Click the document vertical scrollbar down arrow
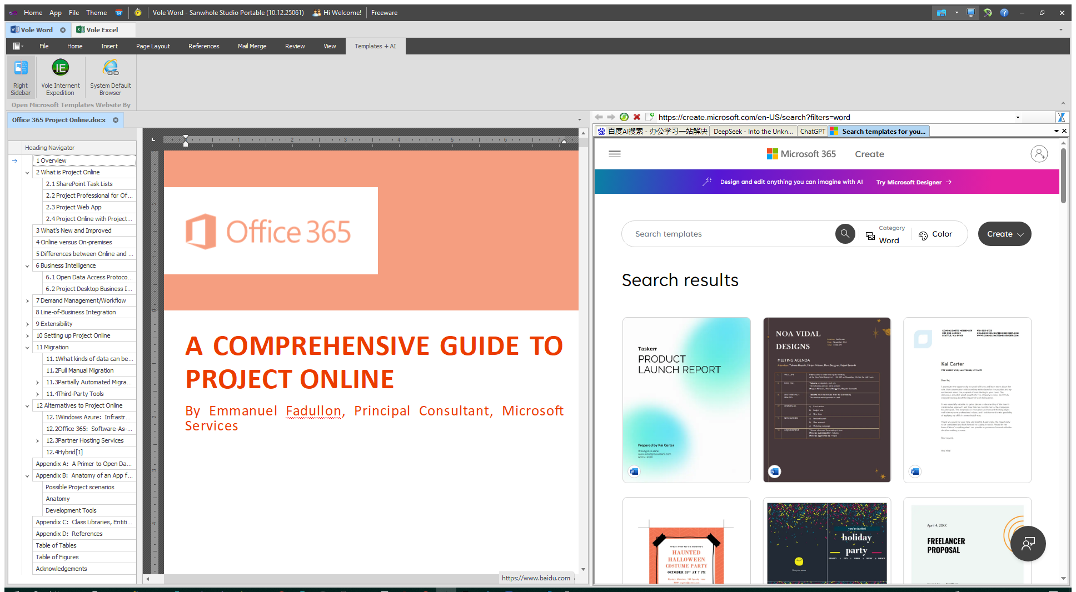Viewport: 1076px width, 592px height. [583, 569]
